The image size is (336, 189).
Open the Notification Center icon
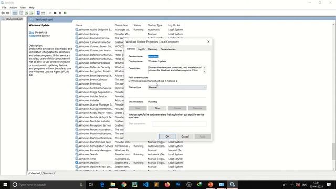tap(329, 184)
